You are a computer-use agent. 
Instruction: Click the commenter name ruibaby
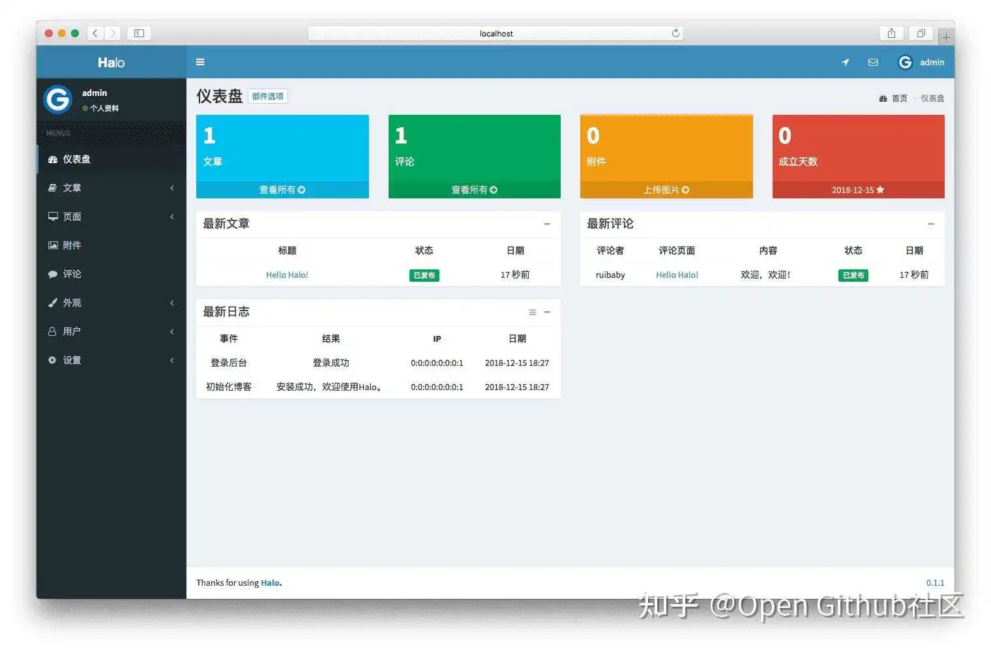[x=610, y=275]
